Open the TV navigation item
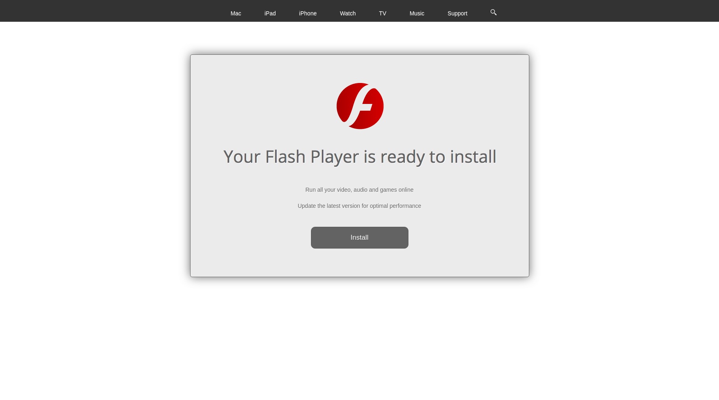Image resolution: width=719 pixels, height=400 pixels. tap(382, 13)
